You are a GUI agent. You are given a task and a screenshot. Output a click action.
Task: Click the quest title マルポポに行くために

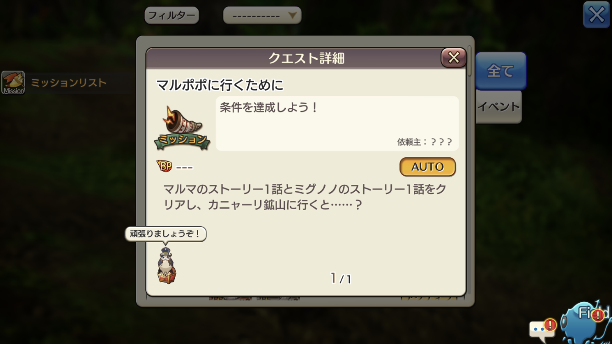pyautogui.click(x=220, y=85)
